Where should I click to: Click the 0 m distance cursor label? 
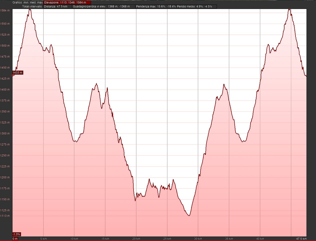[15, 239]
